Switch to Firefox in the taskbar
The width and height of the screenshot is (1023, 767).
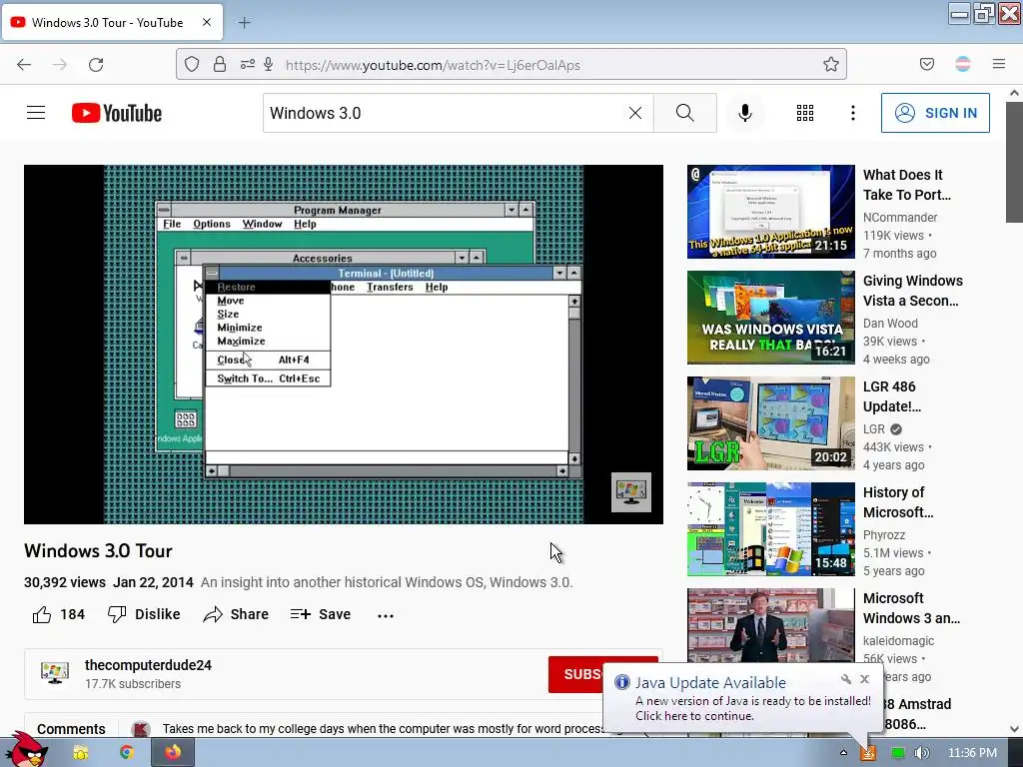[172, 753]
